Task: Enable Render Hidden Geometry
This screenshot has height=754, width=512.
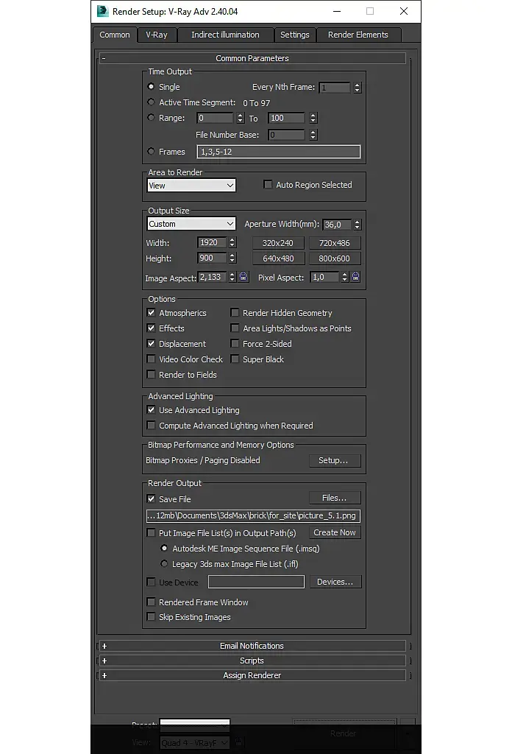Action: [235, 312]
